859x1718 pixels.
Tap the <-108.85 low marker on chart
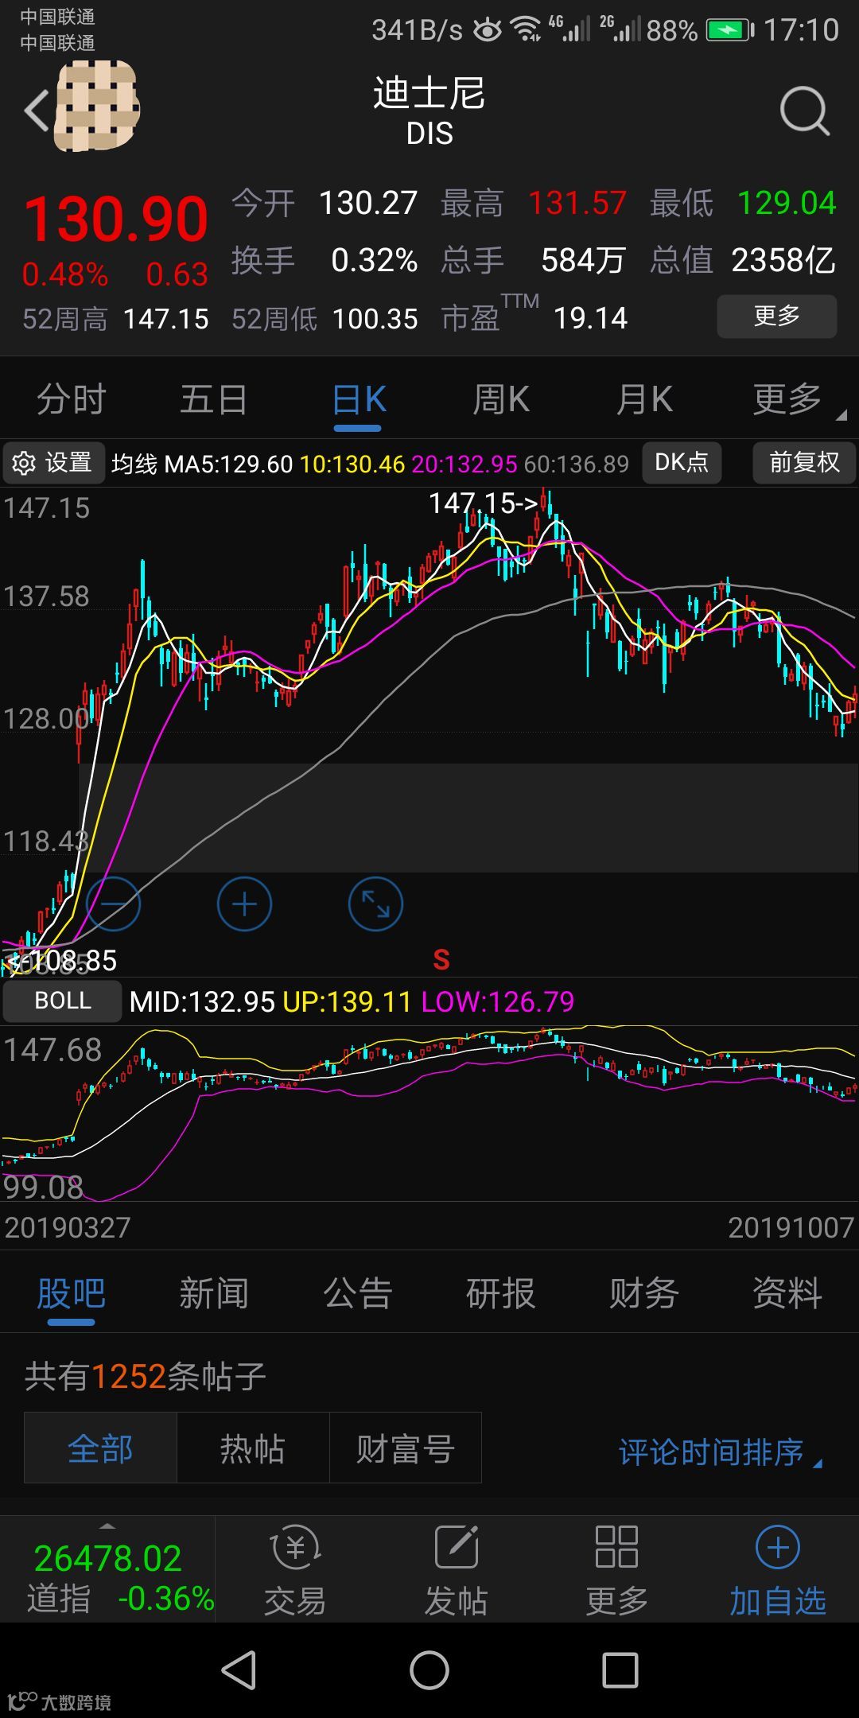tap(62, 961)
